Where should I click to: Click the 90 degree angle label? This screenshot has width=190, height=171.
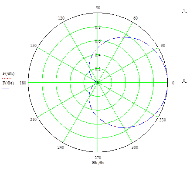pyautogui.click(x=98, y=8)
